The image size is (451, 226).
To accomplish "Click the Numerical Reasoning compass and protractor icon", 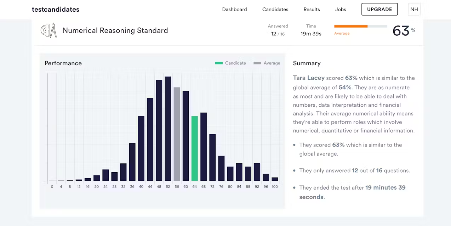I will point(49,31).
